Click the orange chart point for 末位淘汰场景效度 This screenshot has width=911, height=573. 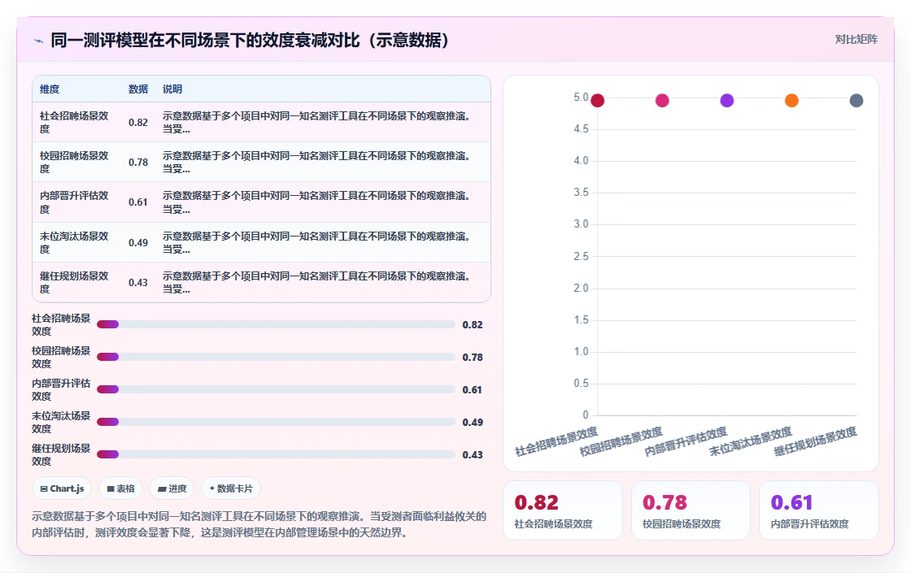click(x=791, y=101)
